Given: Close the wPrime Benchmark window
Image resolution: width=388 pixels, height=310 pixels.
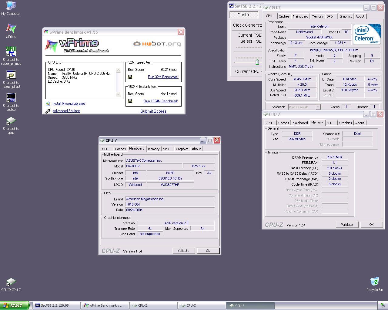Looking at the screenshot, I should coord(181,32).
